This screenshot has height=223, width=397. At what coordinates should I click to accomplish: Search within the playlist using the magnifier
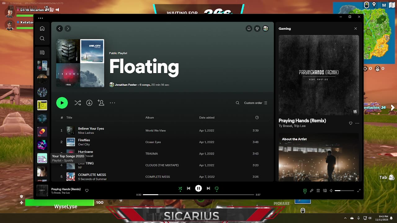tap(238, 103)
